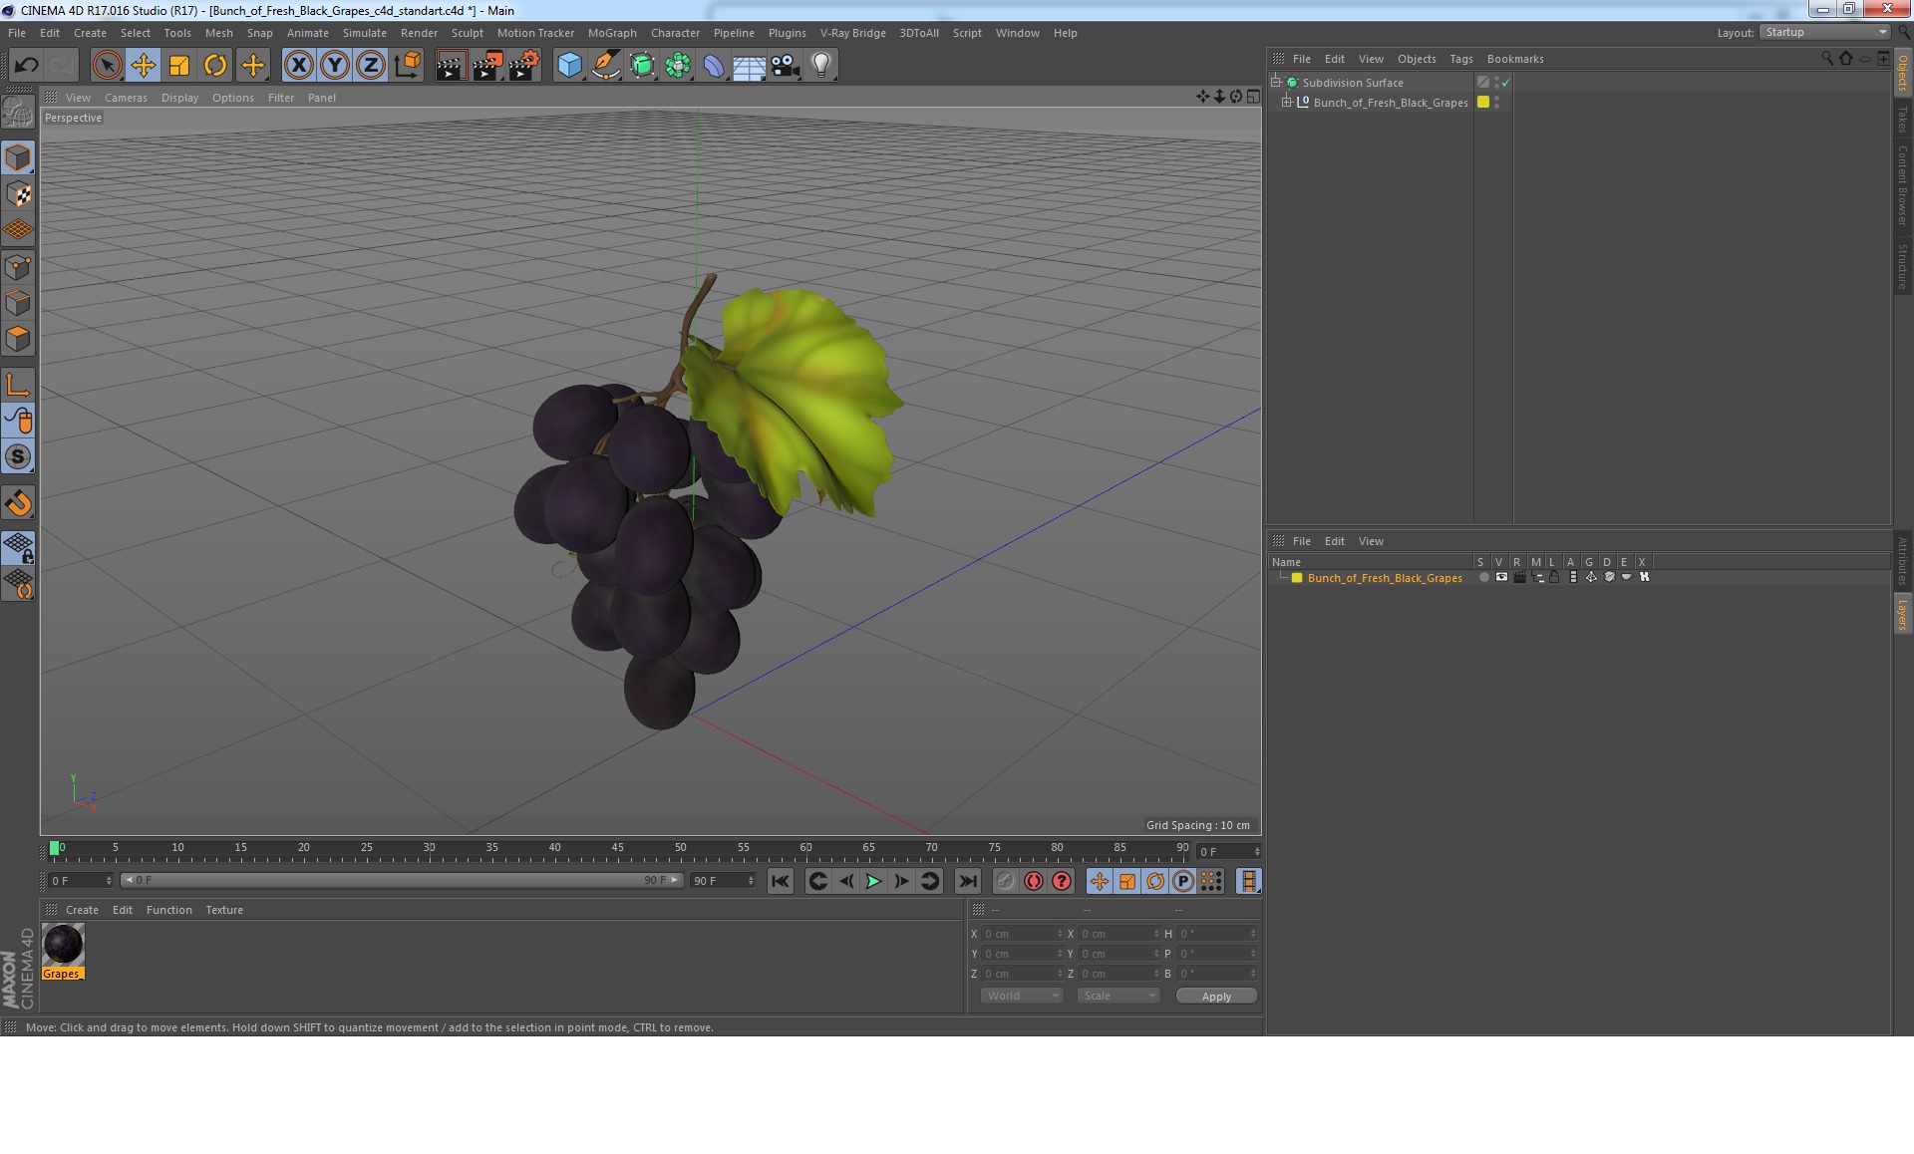Toggle Snap enable icon
This screenshot has width=1914, height=1154.
click(x=18, y=456)
